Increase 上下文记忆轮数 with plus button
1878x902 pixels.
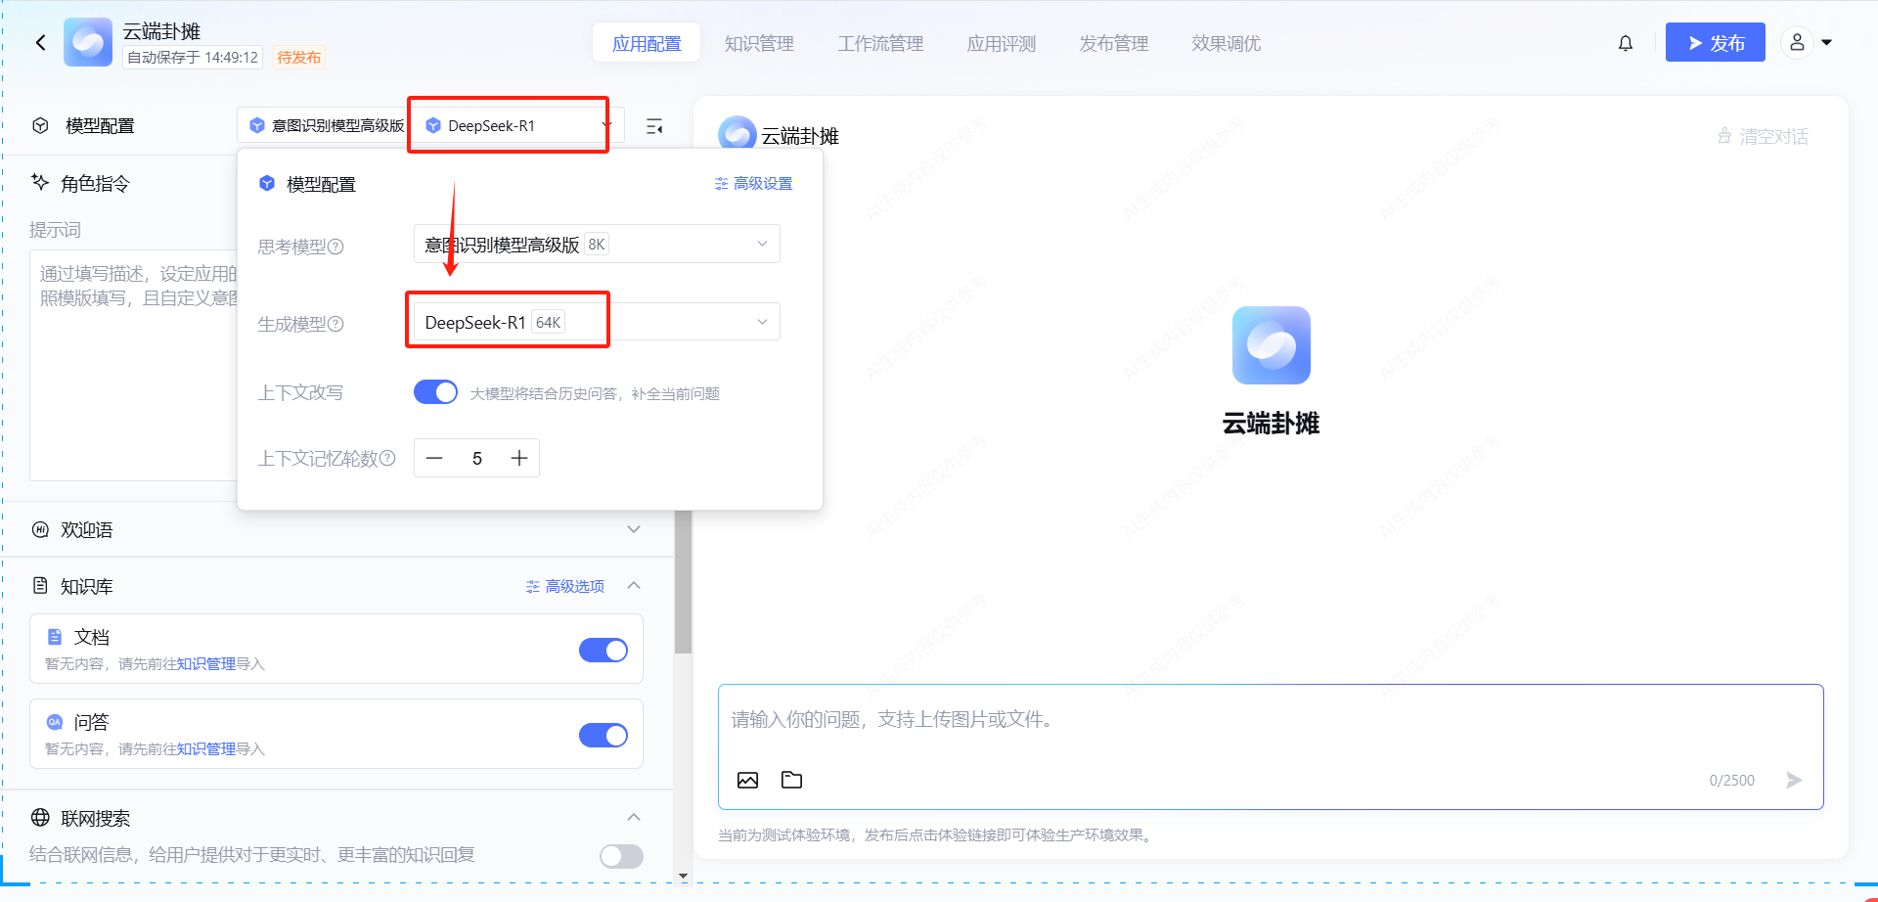(x=519, y=458)
